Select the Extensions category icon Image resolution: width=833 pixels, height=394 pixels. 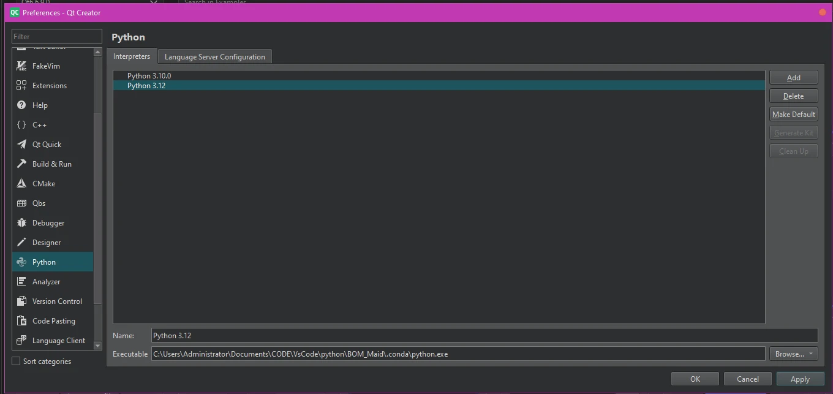point(21,86)
